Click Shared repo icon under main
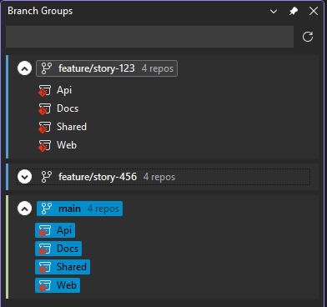327x307 pixels. pyautogui.click(x=44, y=268)
